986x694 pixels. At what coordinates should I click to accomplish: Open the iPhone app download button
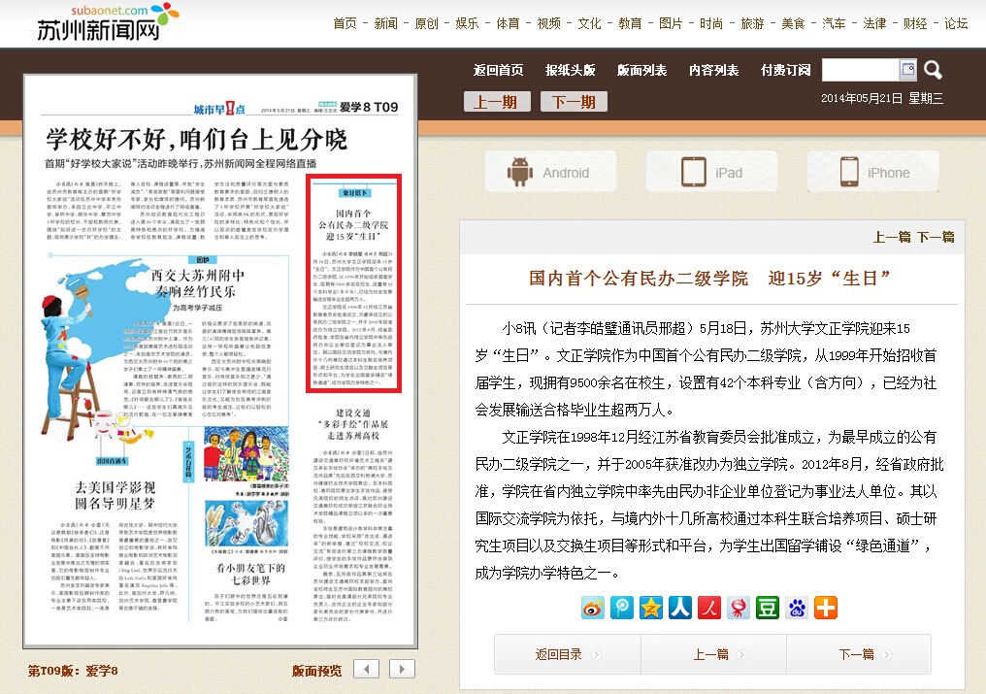click(874, 172)
